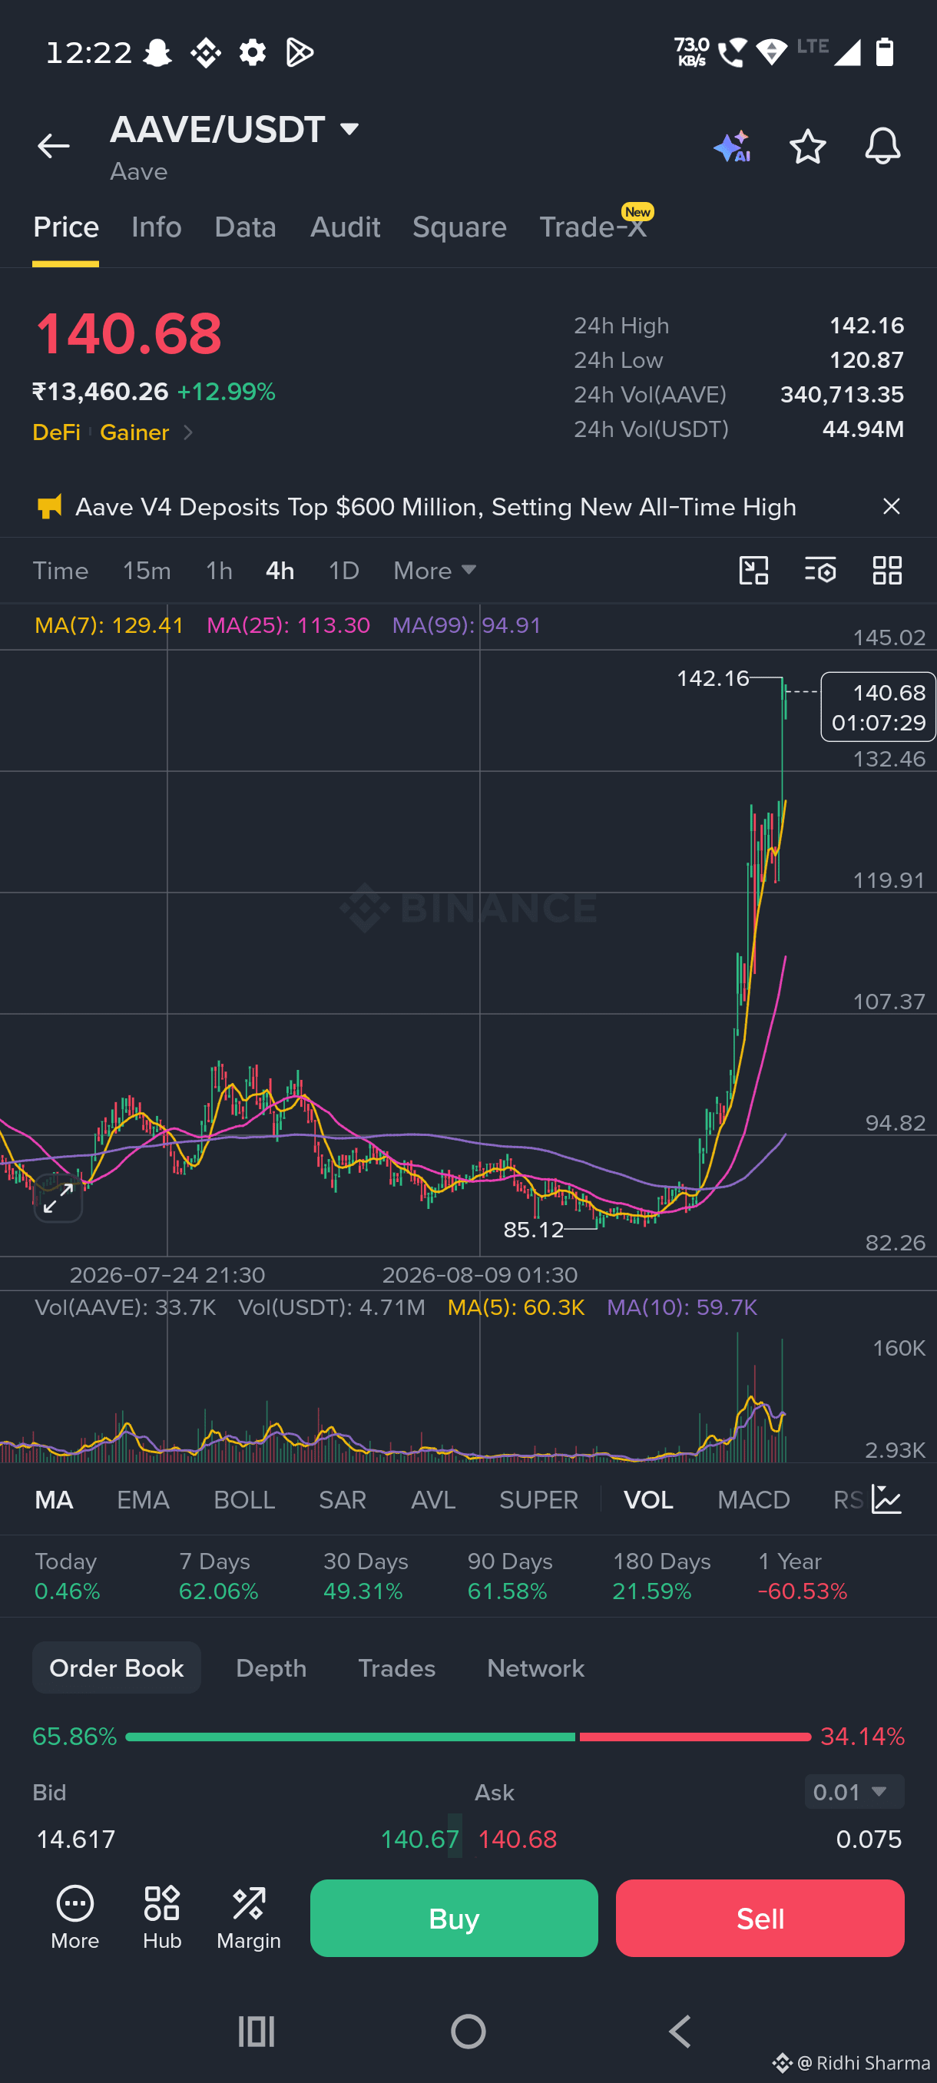Tap the bid/ask ratio bar

468,1736
